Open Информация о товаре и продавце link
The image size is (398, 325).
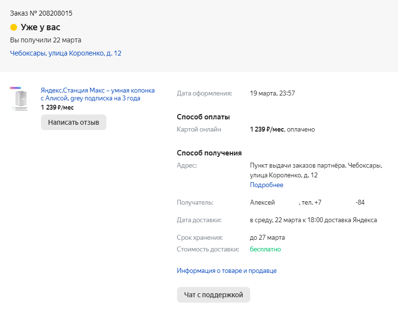click(227, 270)
